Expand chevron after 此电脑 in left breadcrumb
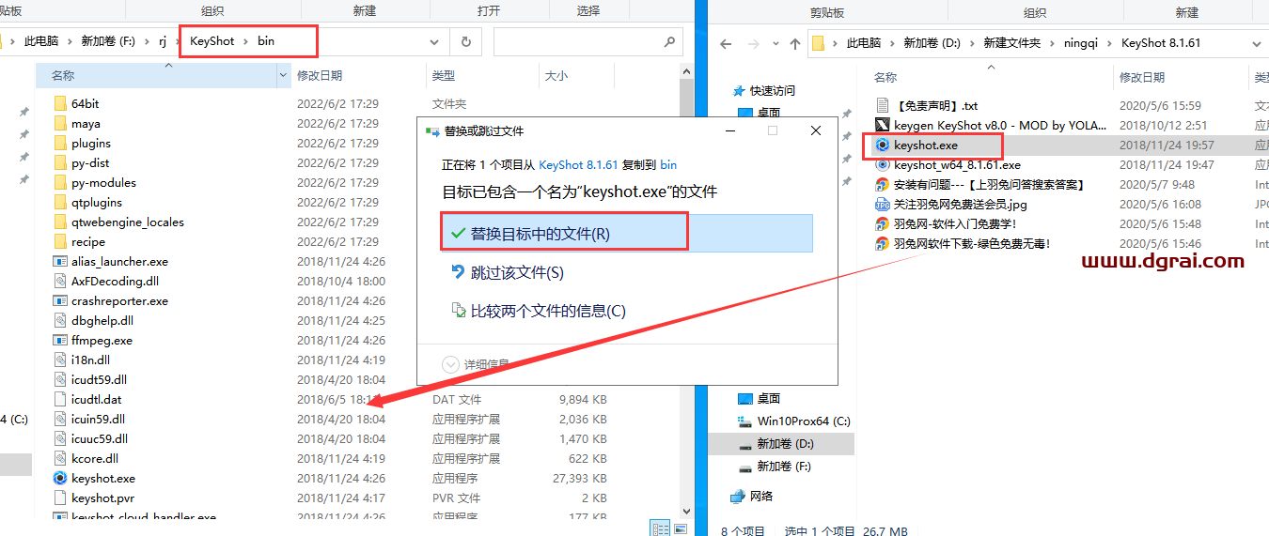Screen dimensions: 1269x536 (70, 41)
